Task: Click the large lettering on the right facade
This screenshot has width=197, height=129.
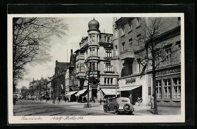Action: [168, 72]
